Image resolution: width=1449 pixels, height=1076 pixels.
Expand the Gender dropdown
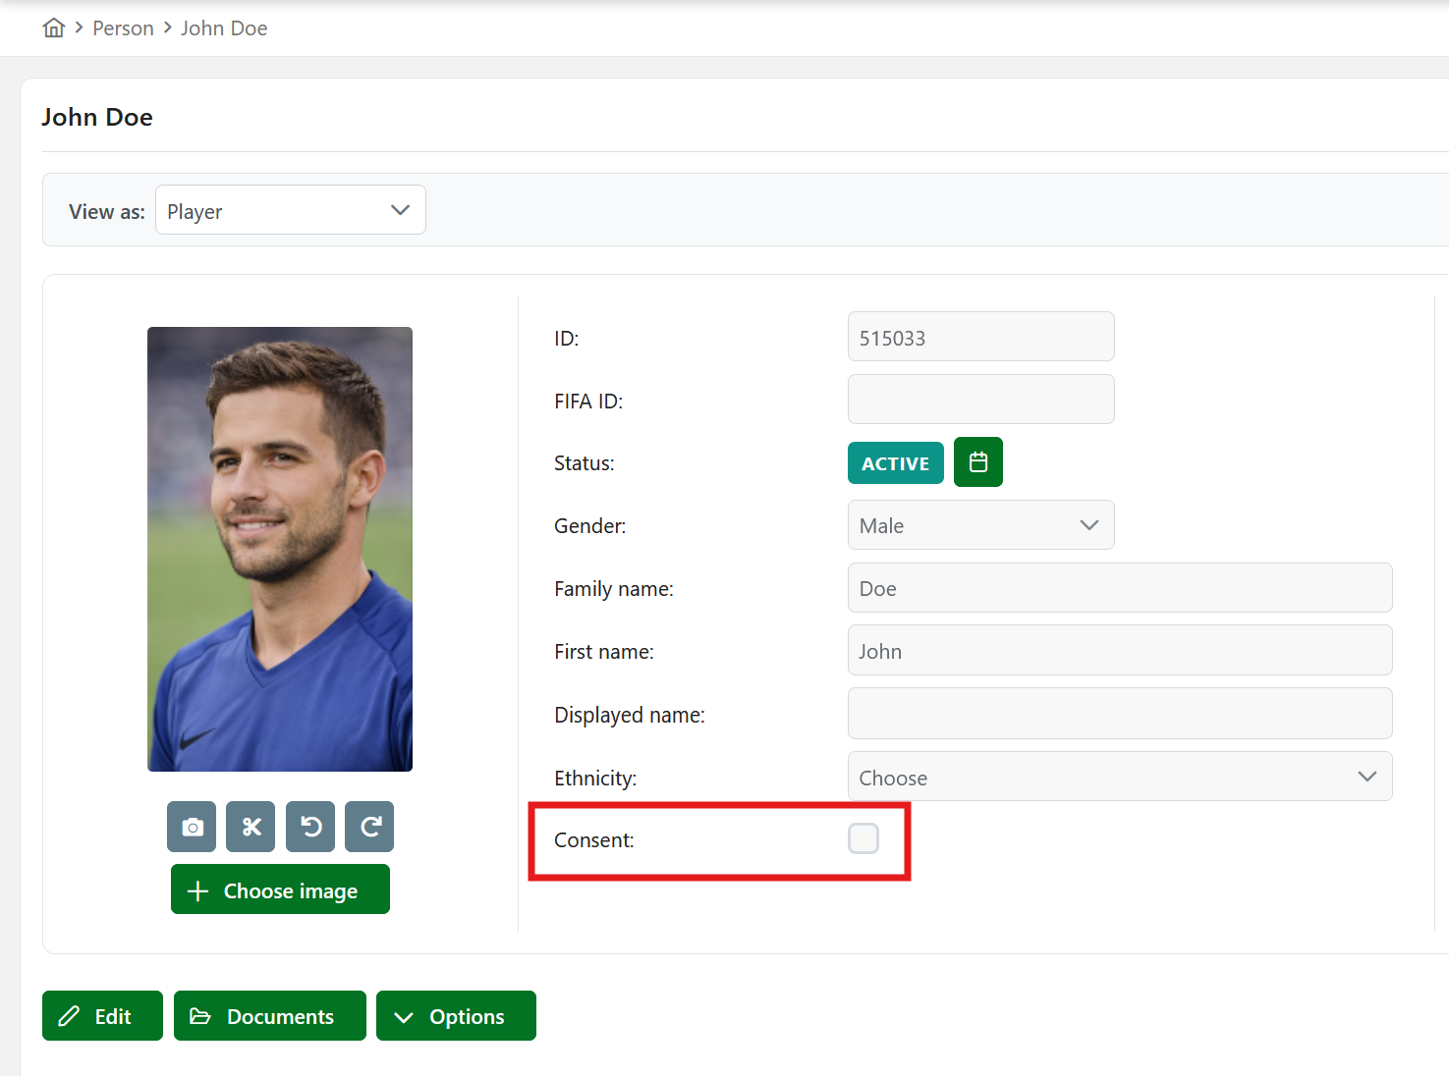pos(980,525)
